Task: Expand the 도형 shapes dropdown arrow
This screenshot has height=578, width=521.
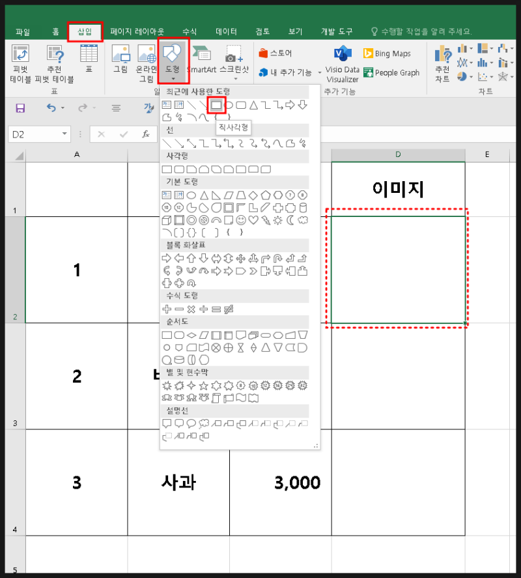Action: pos(173,77)
